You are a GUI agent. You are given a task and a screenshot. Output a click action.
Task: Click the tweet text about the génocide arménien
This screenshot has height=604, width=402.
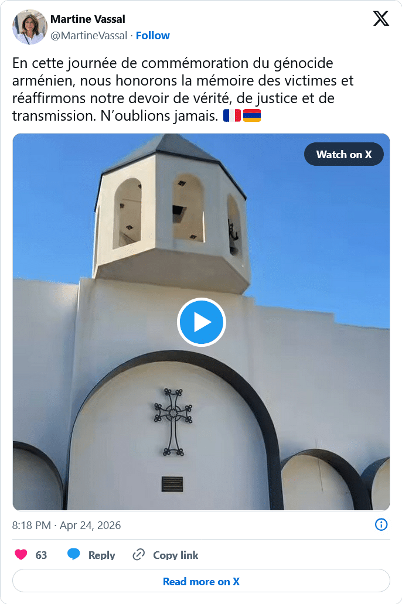pos(183,89)
